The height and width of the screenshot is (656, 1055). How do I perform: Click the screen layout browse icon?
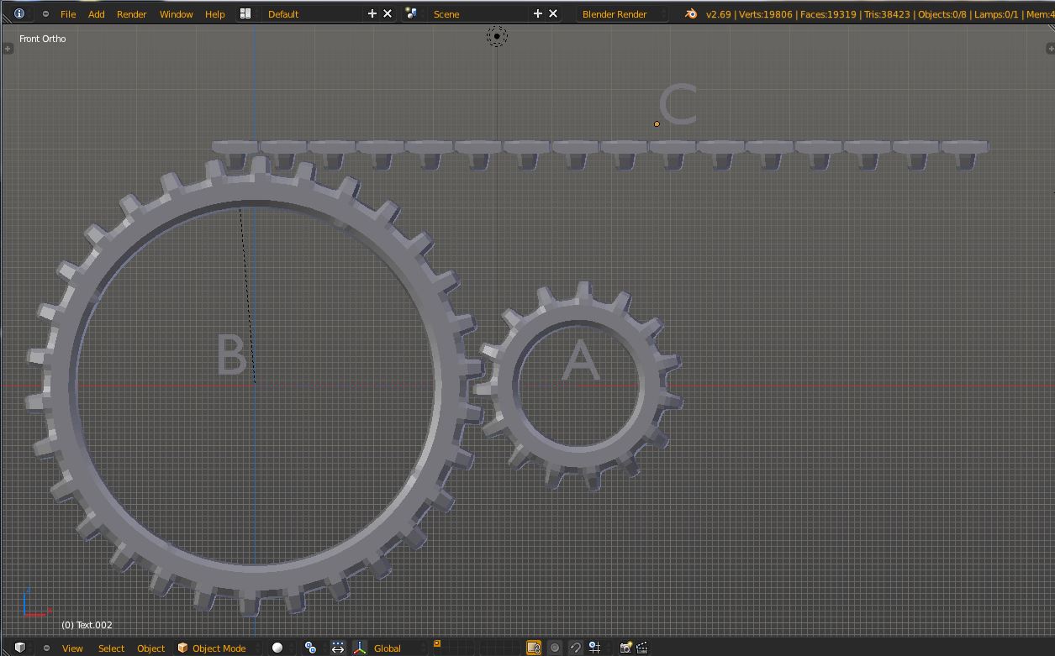[245, 13]
